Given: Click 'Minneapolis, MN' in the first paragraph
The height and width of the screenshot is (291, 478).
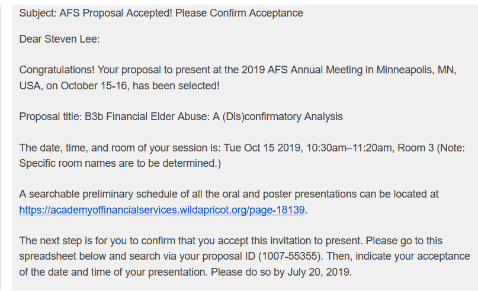Looking at the screenshot, I should point(416,70).
